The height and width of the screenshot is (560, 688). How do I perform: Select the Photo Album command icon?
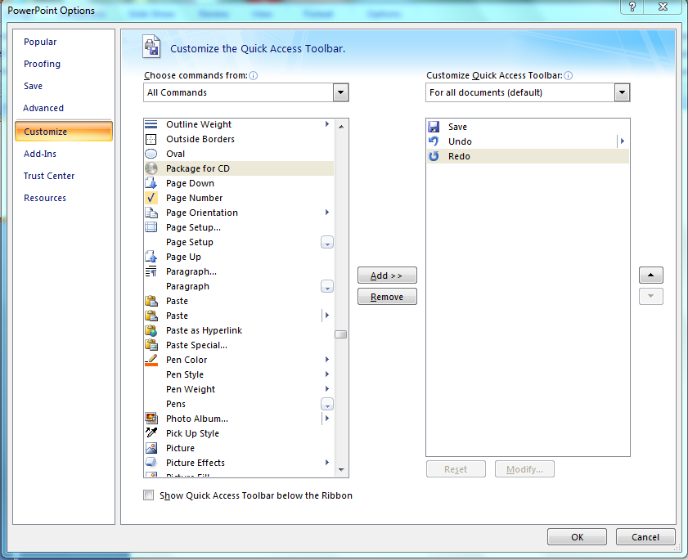151,419
